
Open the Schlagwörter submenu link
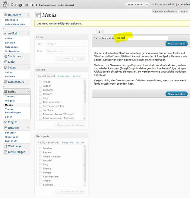[x=12, y=51]
